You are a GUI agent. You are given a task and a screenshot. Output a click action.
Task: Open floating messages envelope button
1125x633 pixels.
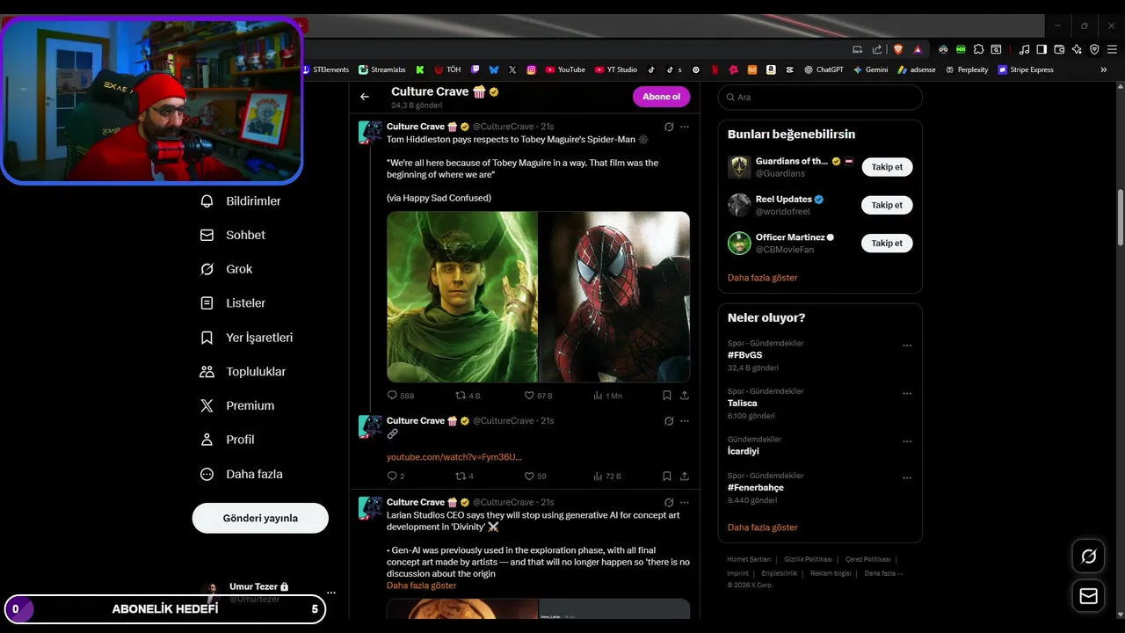pyautogui.click(x=1089, y=596)
